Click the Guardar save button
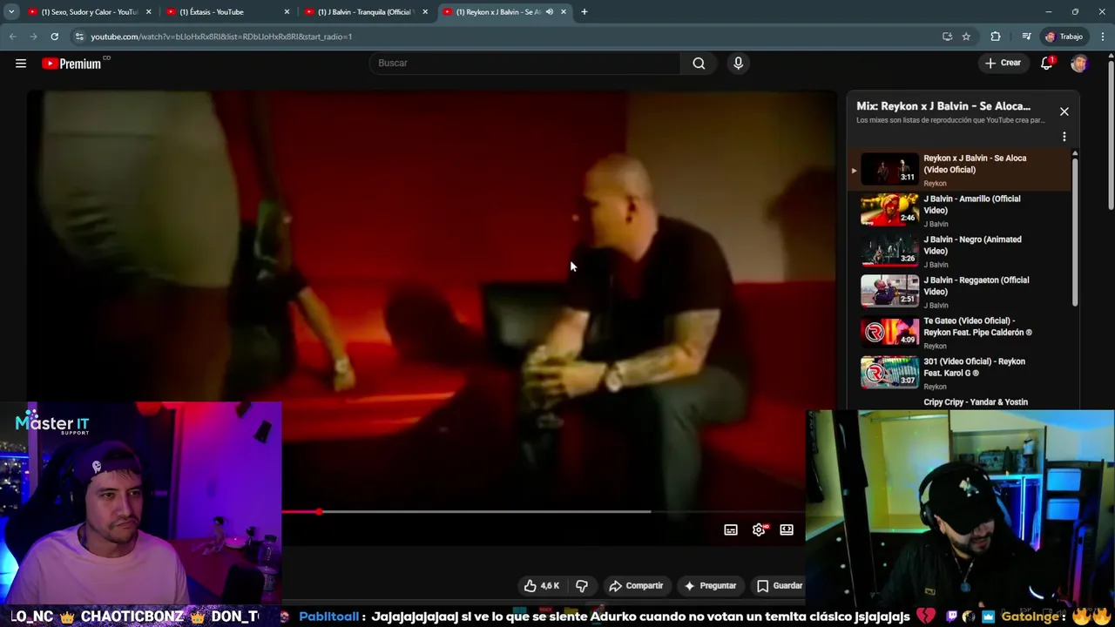The height and width of the screenshot is (627, 1115). click(x=780, y=585)
